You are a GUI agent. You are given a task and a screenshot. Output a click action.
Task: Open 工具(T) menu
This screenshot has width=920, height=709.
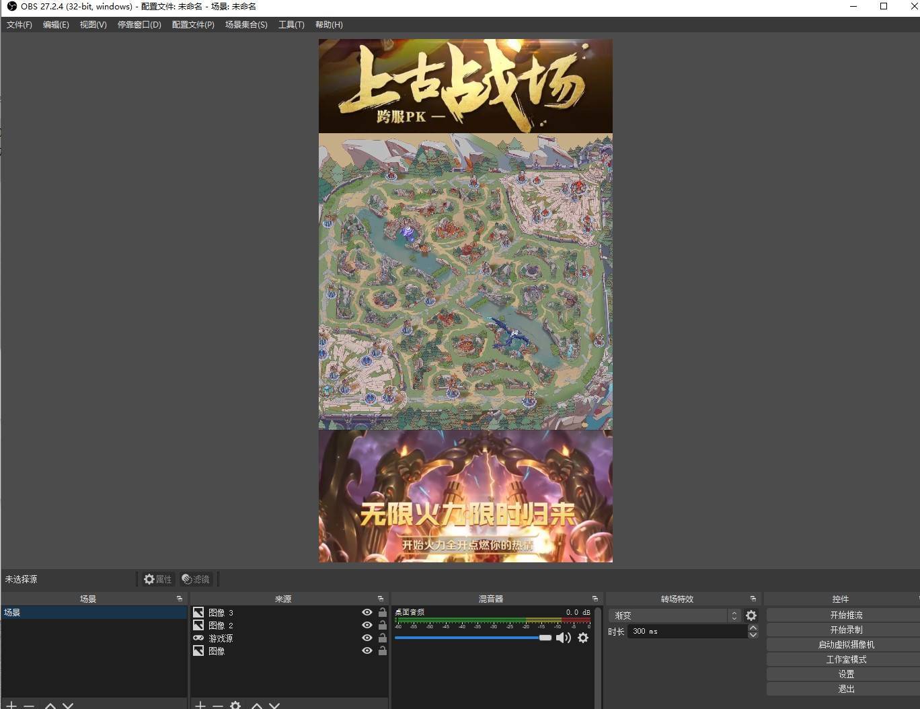coord(291,25)
